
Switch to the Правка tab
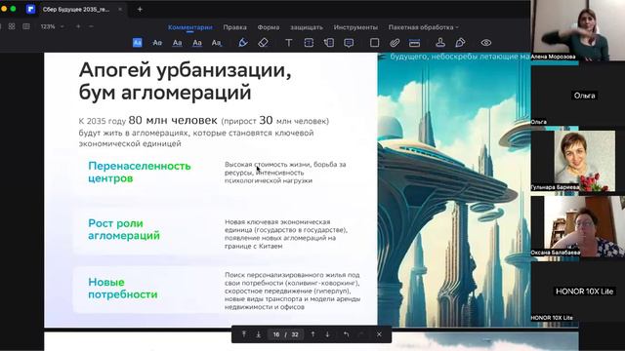pyautogui.click(x=234, y=27)
